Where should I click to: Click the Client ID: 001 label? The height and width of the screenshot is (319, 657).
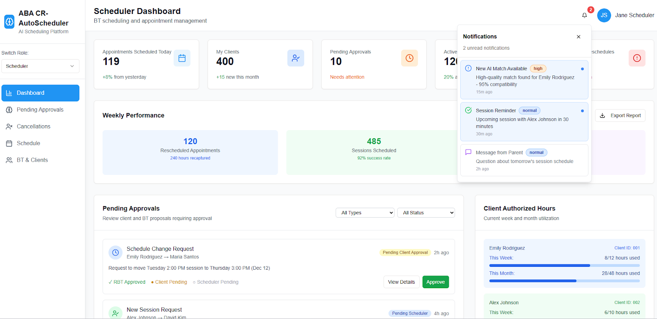pyautogui.click(x=627, y=248)
